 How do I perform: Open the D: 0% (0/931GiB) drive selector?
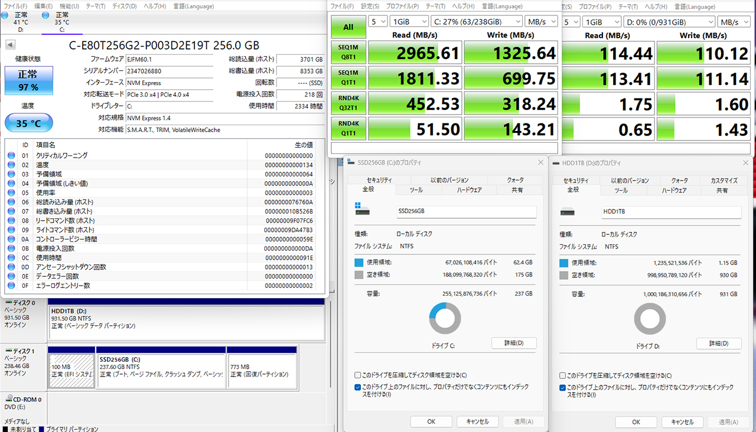point(668,22)
